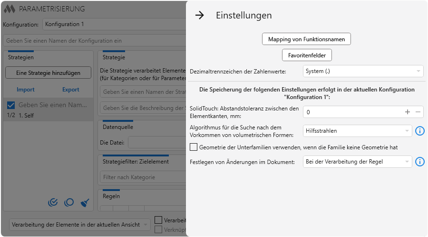Screen dimensions: 428x237
Task: Uncheck the first strategy checkbox in list
Action: (x=11, y=105)
